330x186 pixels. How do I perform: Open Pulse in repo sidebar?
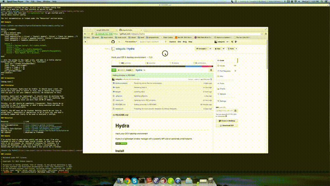coord(222,83)
